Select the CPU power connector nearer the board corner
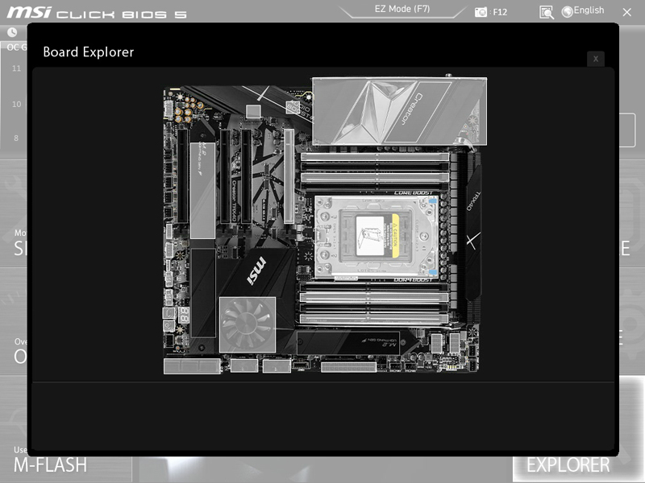Viewport: 645px width, 483px height. click(x=455, y=343)
